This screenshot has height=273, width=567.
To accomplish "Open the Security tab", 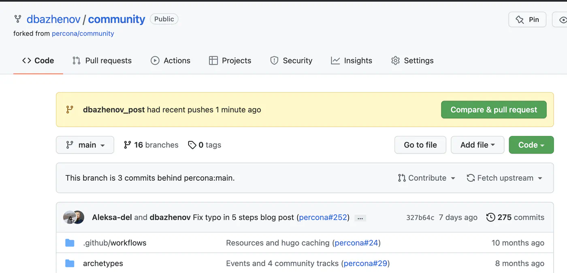I will point(291,61).
